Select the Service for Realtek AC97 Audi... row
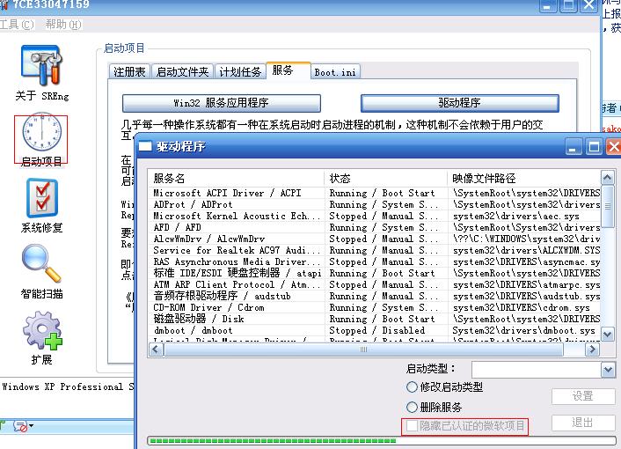The width and height of the screenshot is (621, 449). tap(374, 250)
